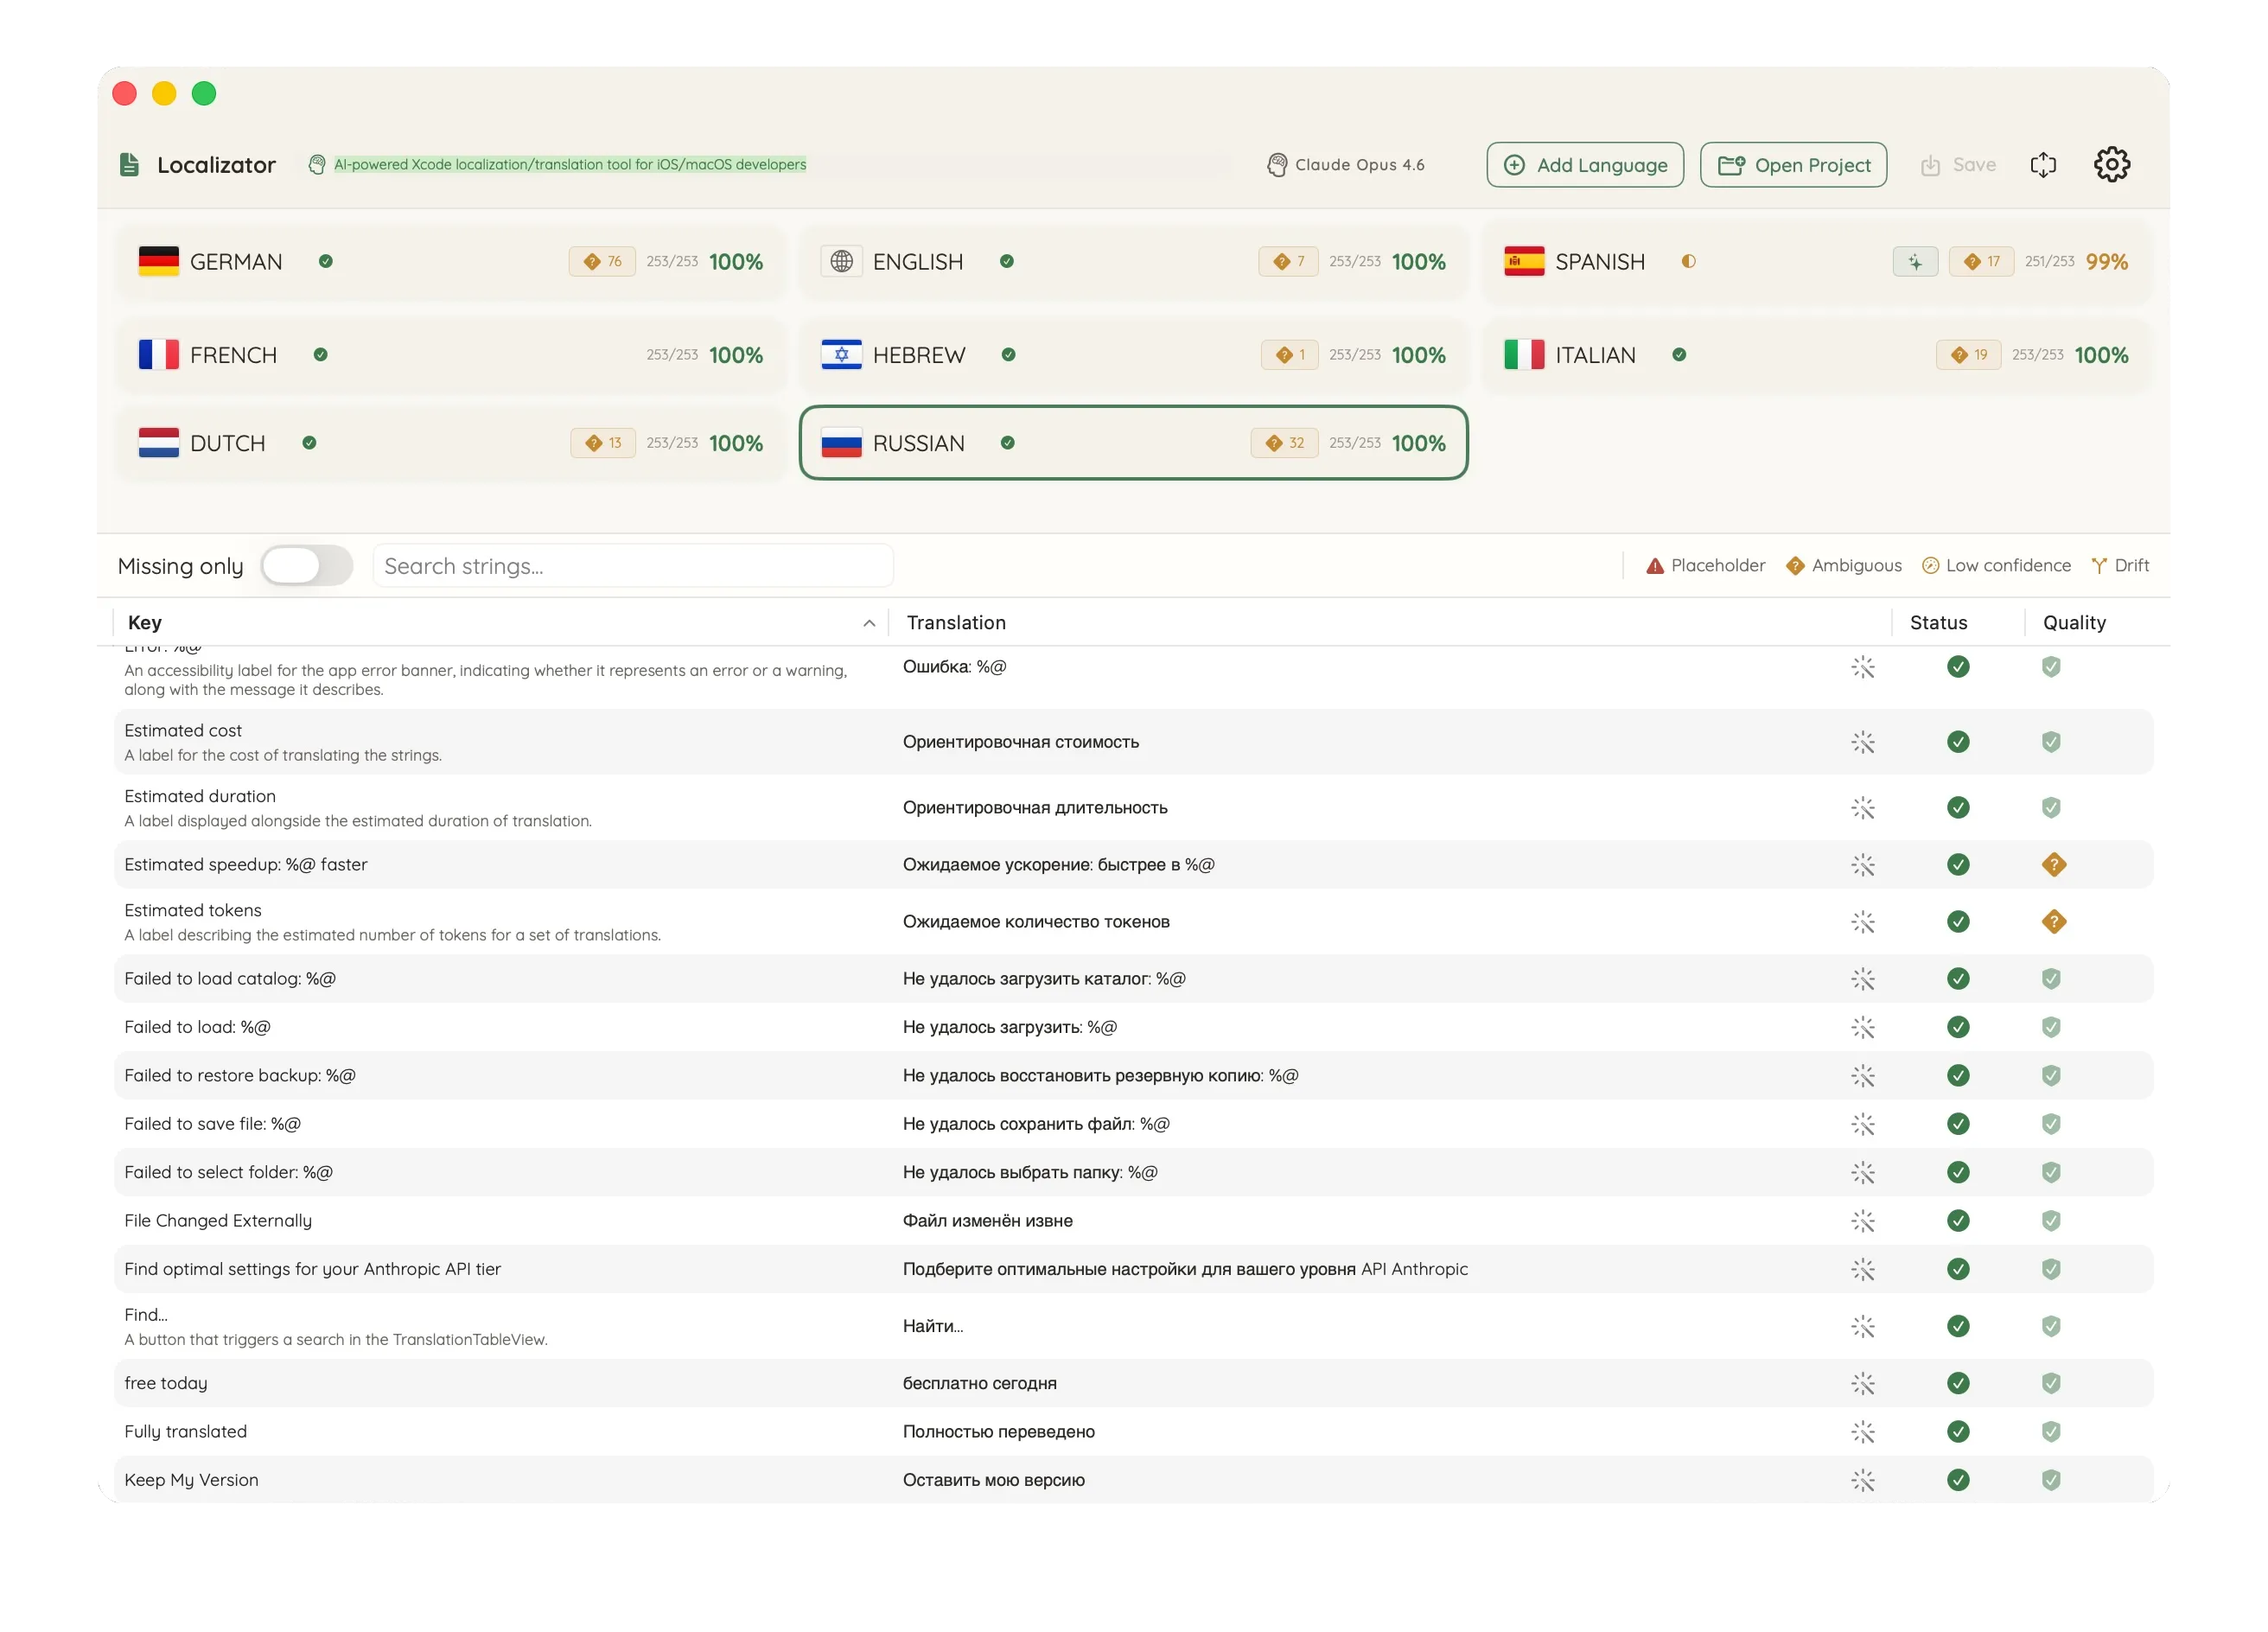2268x1632 pixels.
Task: Select the Ambiguous filter
Action: (x=1796, y=565)
